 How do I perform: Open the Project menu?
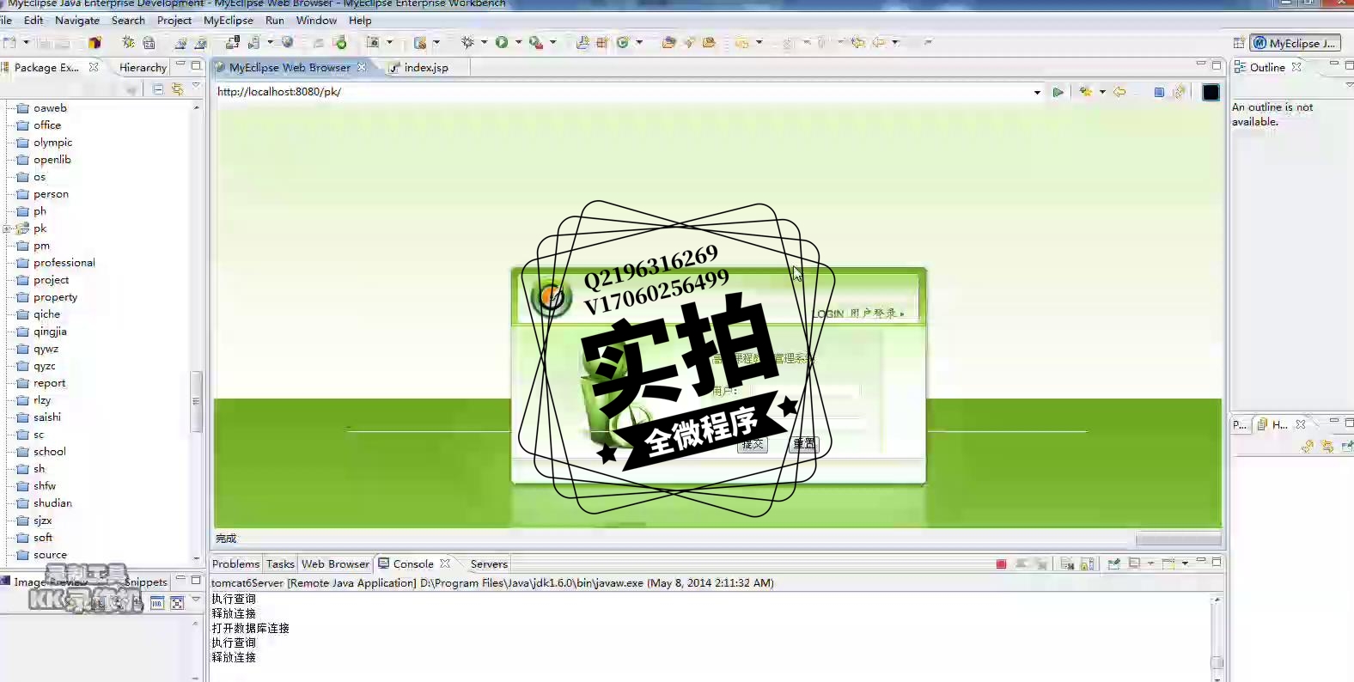(x=174, y=21)
